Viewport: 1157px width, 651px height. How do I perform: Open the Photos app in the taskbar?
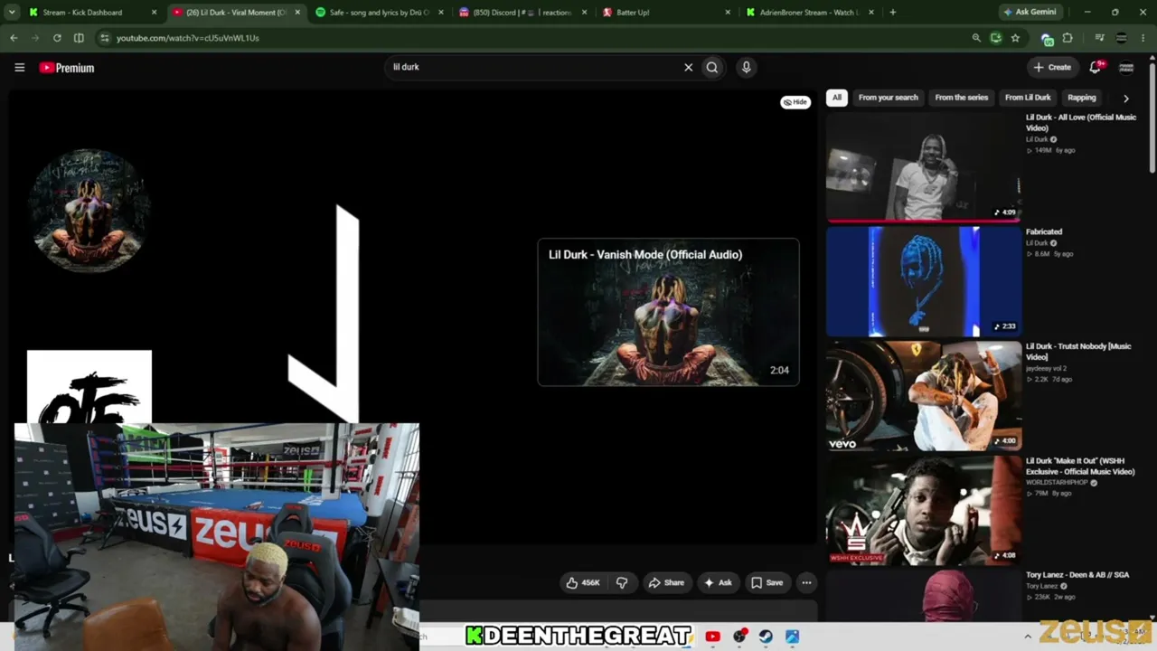[792, 637]
